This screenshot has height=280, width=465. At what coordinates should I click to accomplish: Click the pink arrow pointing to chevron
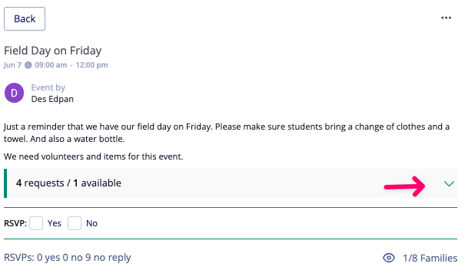(405, 186)
